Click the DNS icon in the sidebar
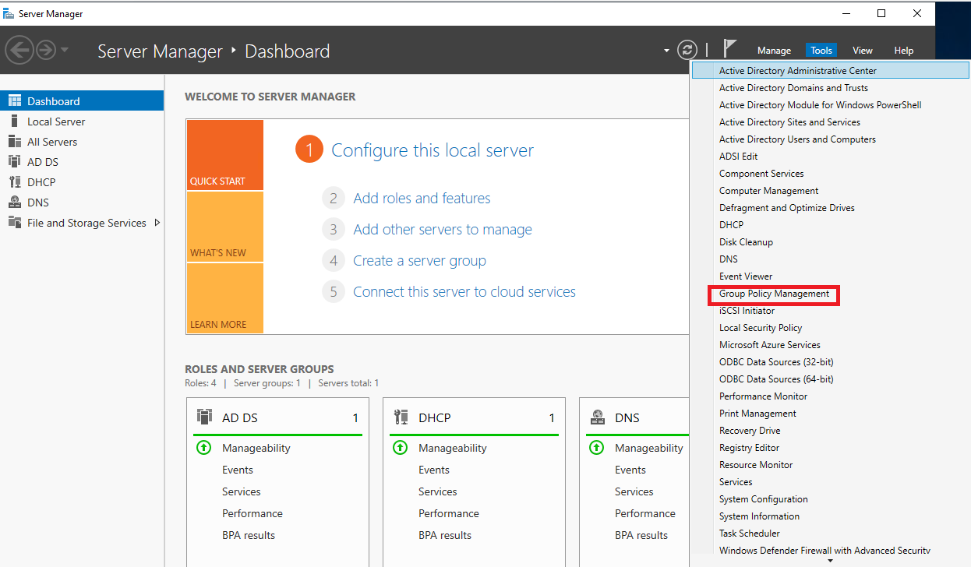The height and width of the screenshot is (567, 971). coord(14,202)
